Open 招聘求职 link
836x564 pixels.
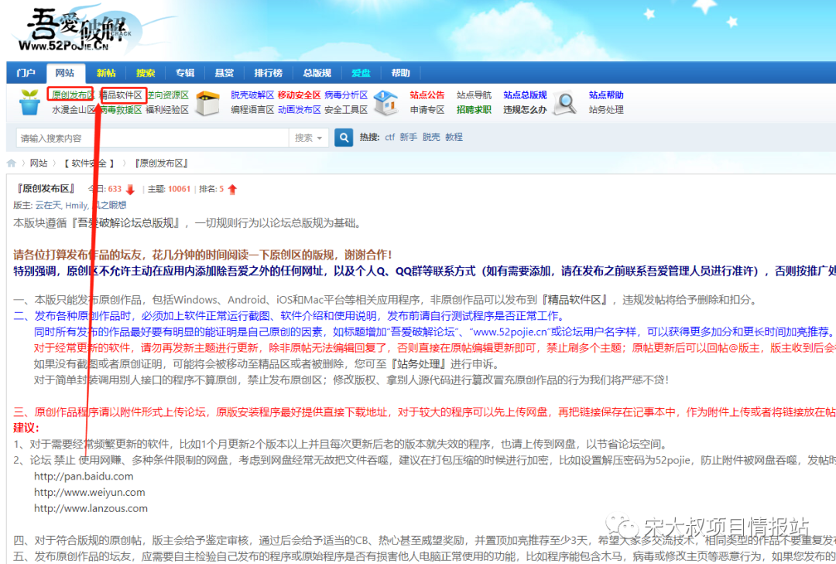(474, 110)
